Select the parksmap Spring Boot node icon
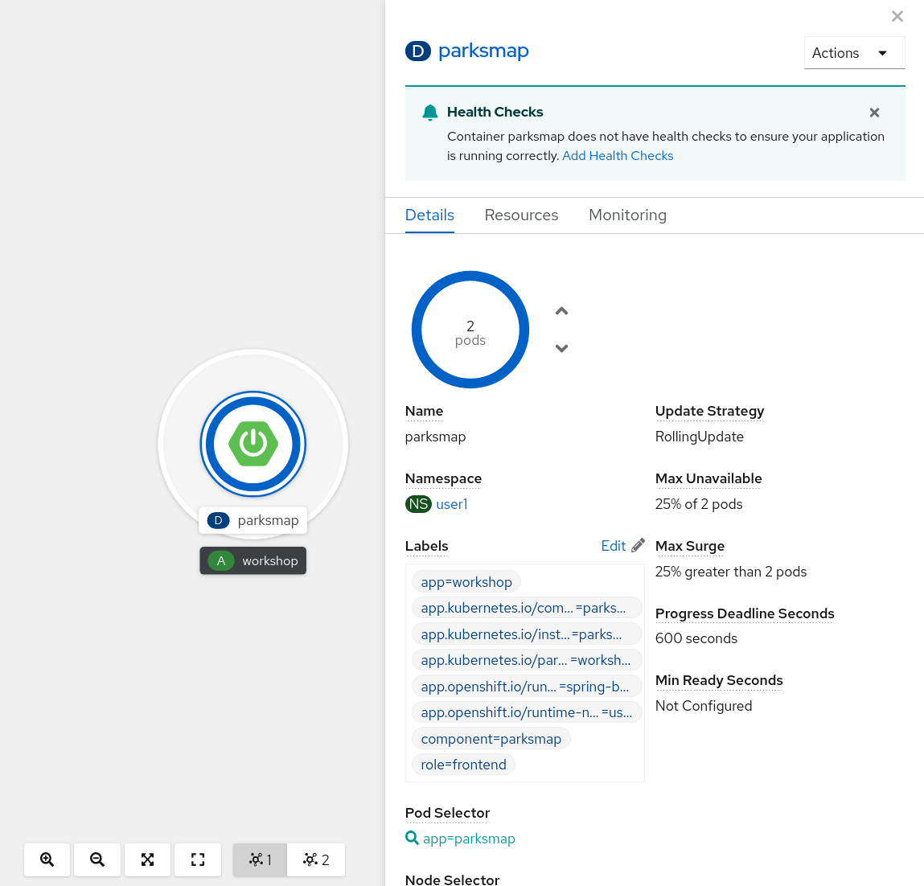Image resolution: width=924 pixels, height=886 pixels. coord(253,444)
